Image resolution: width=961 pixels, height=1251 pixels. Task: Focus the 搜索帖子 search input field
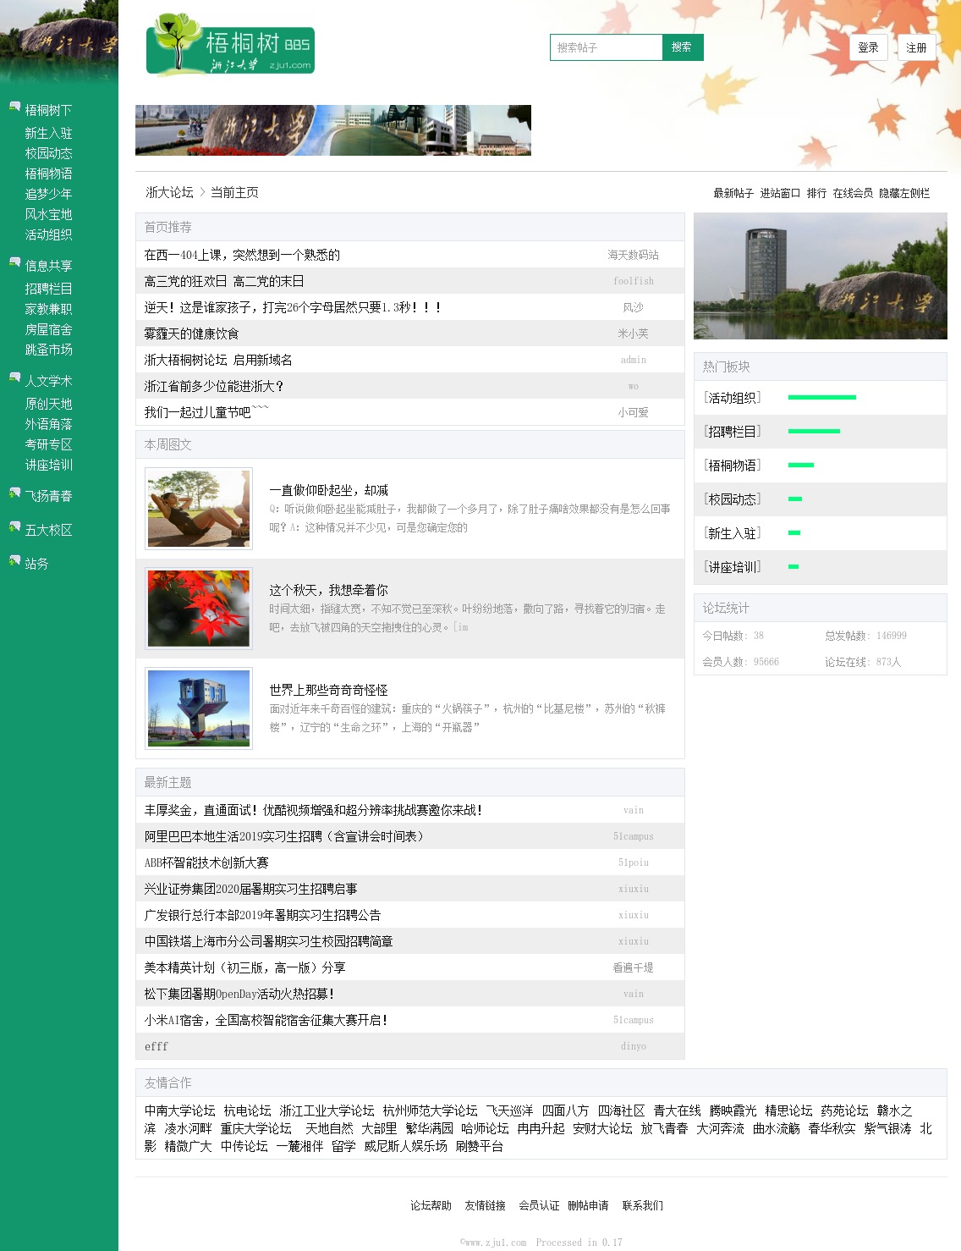[x=606, y=47]
